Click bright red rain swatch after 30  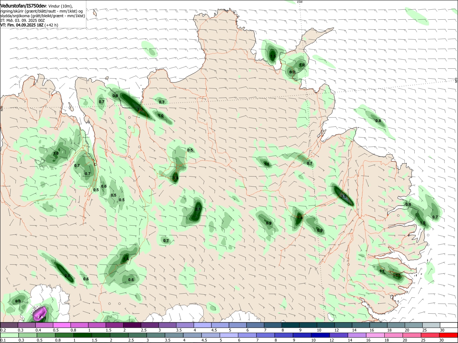pos(449,335)
